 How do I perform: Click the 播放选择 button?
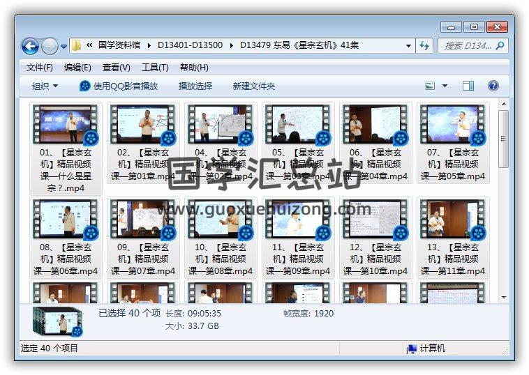pyautogui.click(x=195, y=86)
